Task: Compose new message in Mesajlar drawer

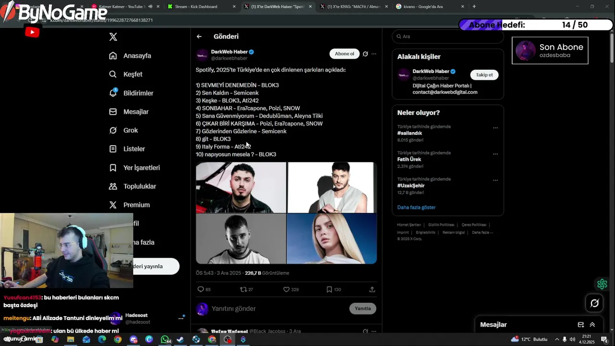Action: pos(581,325)
